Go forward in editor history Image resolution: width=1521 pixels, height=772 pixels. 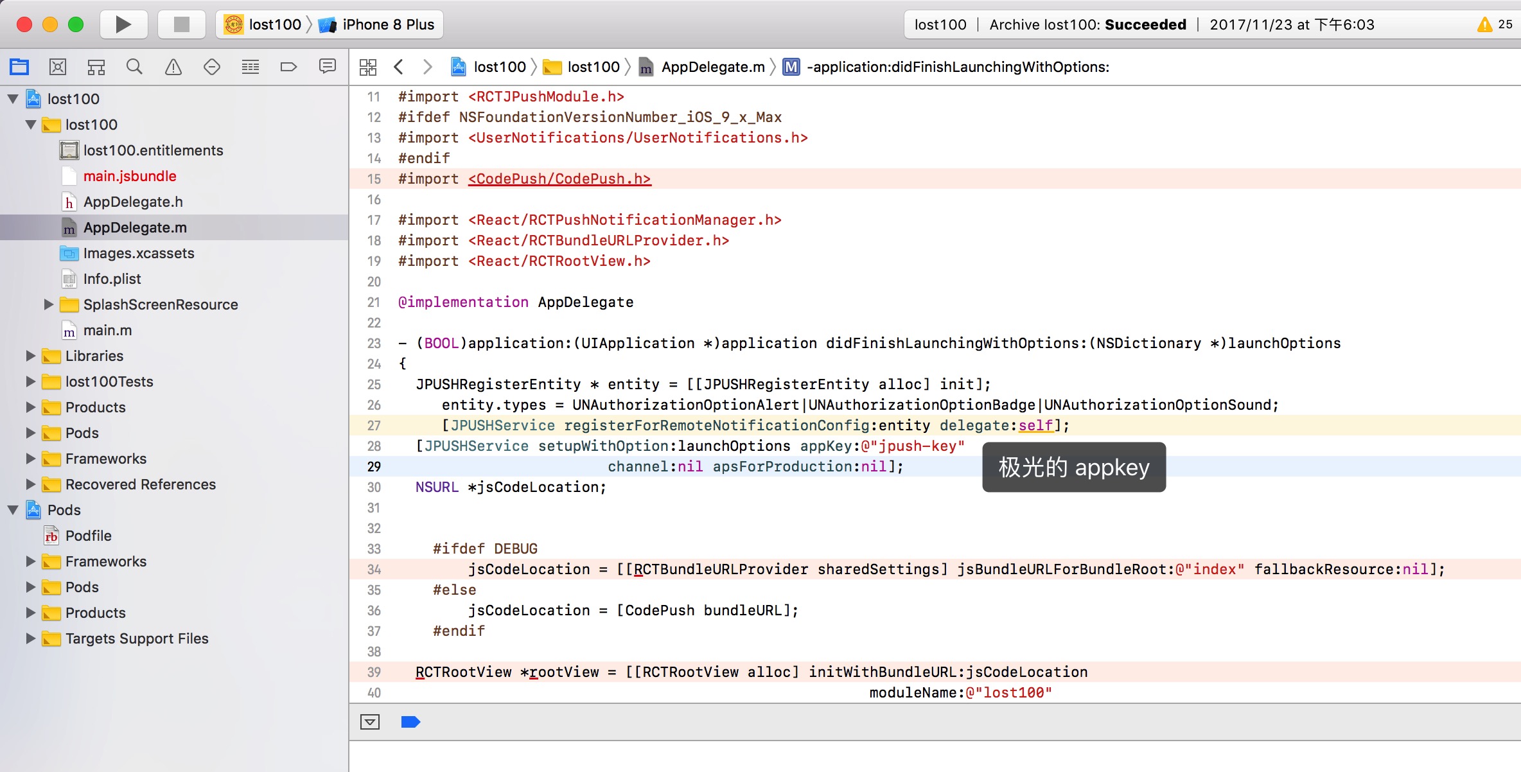click(x=427, y=67)
